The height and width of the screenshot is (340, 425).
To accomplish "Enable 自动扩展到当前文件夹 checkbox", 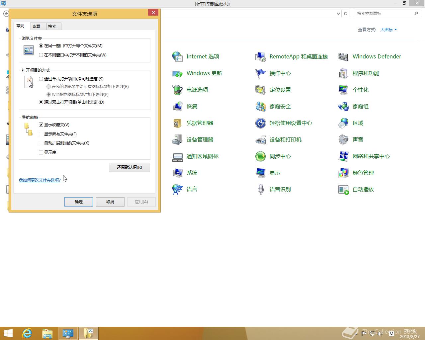I will coord(41,143).
